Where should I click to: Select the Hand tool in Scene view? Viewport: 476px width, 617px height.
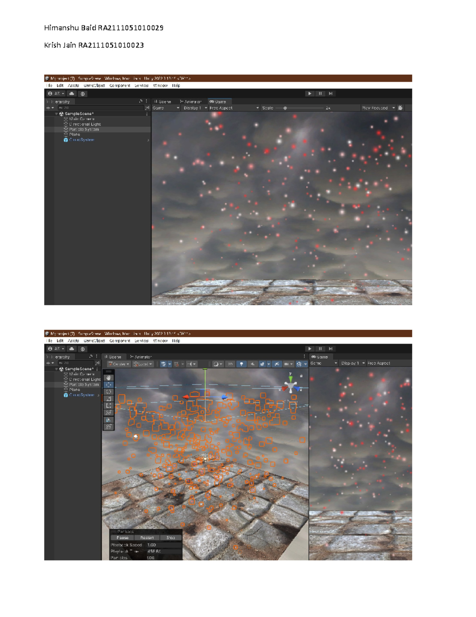[x=108, y=378]
